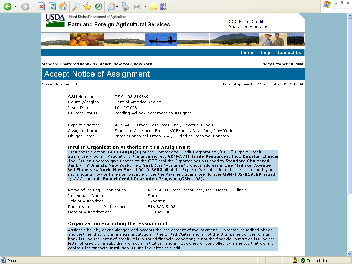
Task: Open Contact Us in the navigation bar
Action: 289,52
